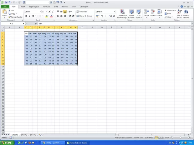Viewport: 194px width, 145px height.
Task: Click the Paste icon in Clipboard group
Action: click(x=4, y=12)
